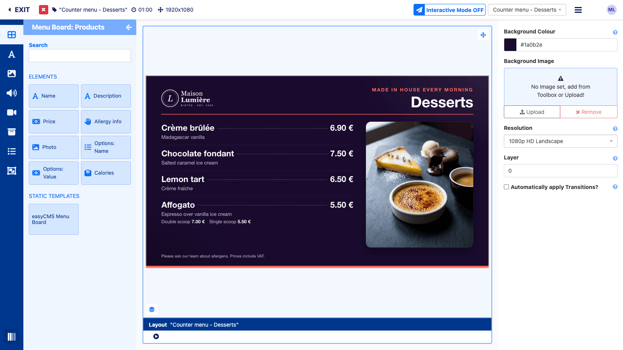
Task: Choose the easyCMS Menu Board template
Action: coord(54,219)
